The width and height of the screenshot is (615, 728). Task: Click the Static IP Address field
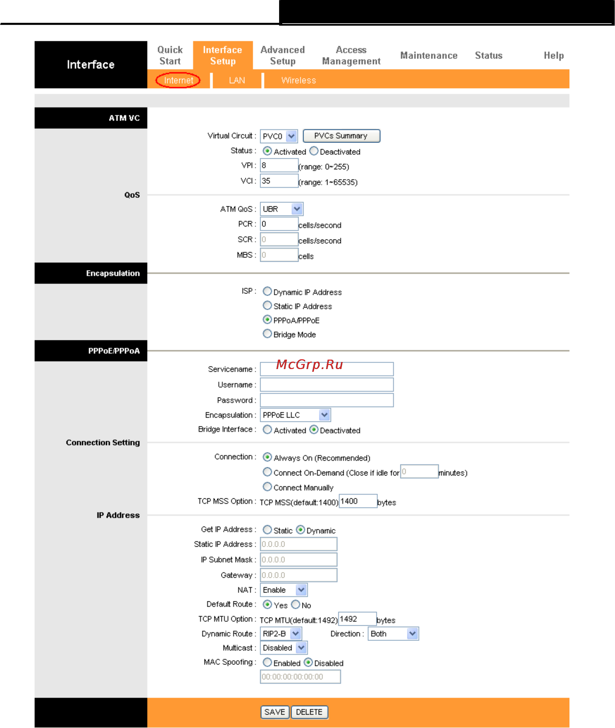click(298, 544)
